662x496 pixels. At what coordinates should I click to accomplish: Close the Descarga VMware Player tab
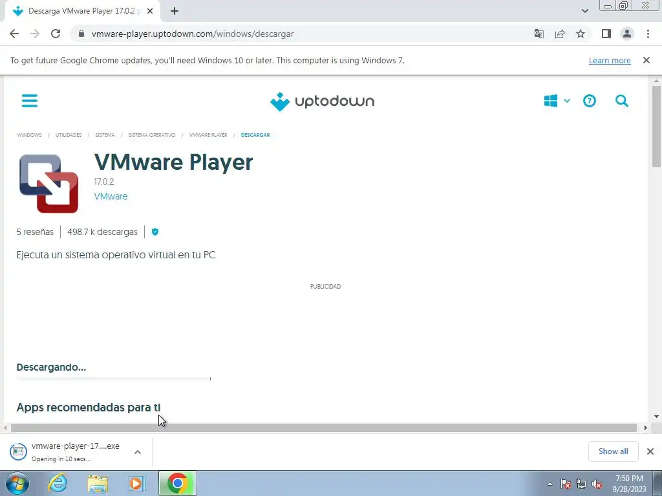[x=150, y=11]
